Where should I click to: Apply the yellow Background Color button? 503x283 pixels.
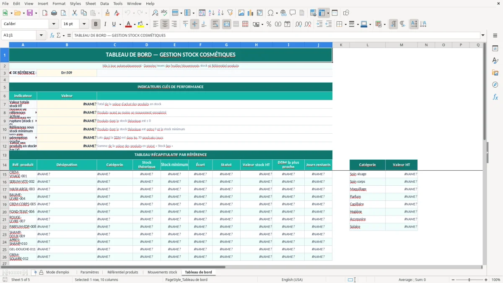coord(141,24)
